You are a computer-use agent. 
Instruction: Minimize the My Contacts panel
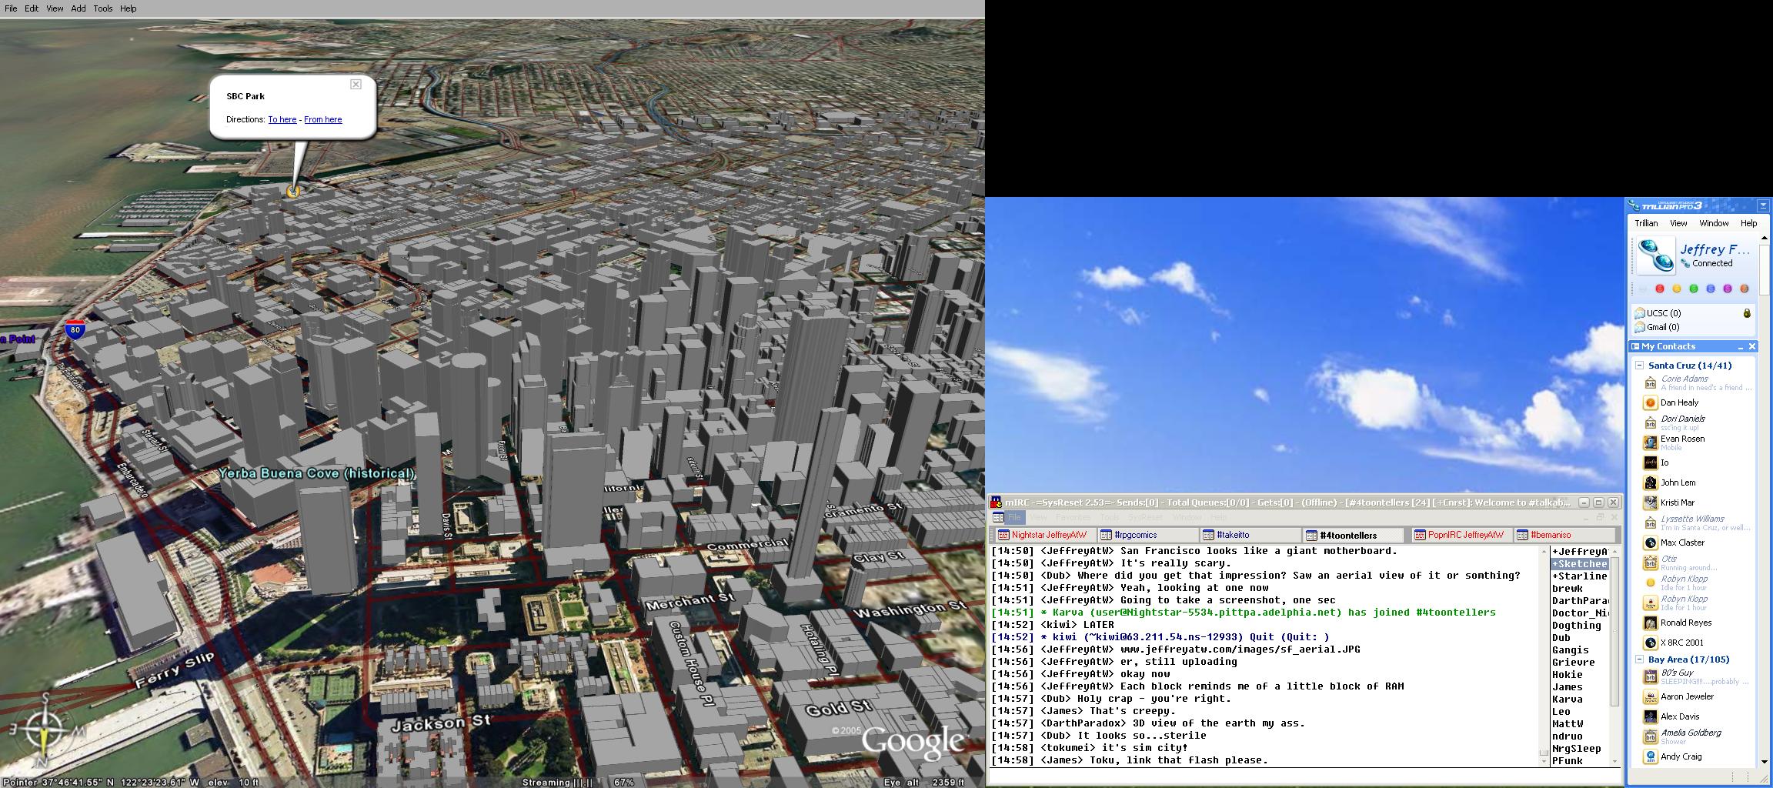point(1741,347)
